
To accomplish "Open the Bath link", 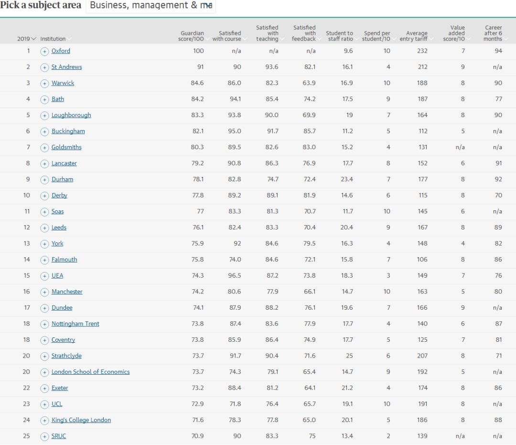I will pyautogui.click(x=58, y=99).
